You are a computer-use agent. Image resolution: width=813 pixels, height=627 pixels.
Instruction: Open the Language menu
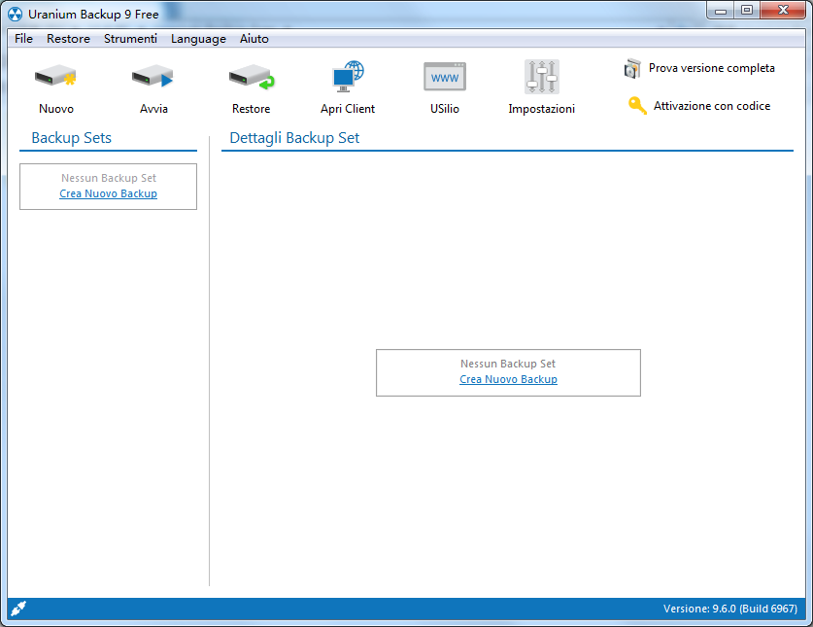click(198, 39)
